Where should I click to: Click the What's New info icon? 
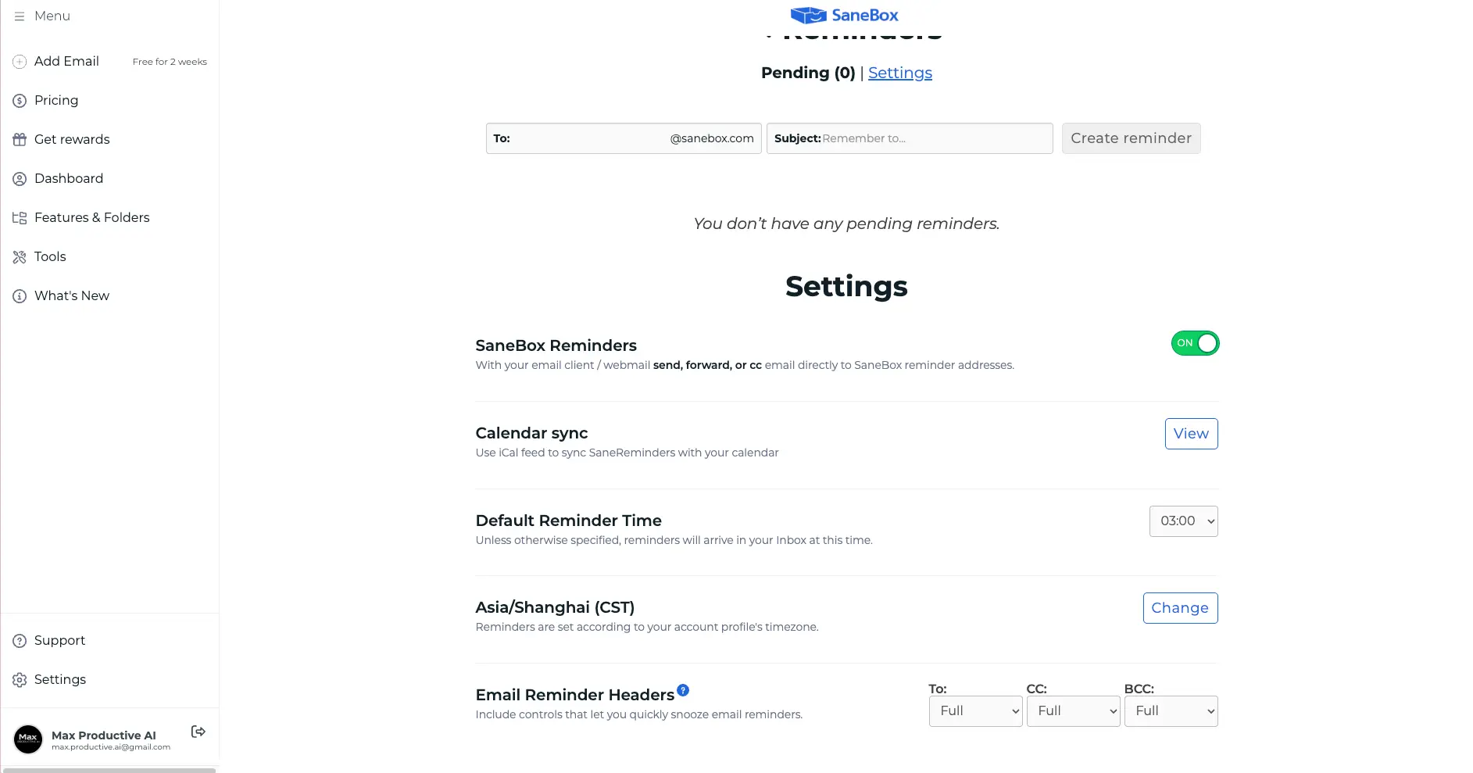click(x=20, y=295)
